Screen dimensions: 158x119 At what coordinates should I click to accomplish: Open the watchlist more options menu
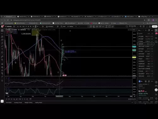point(152,30)
